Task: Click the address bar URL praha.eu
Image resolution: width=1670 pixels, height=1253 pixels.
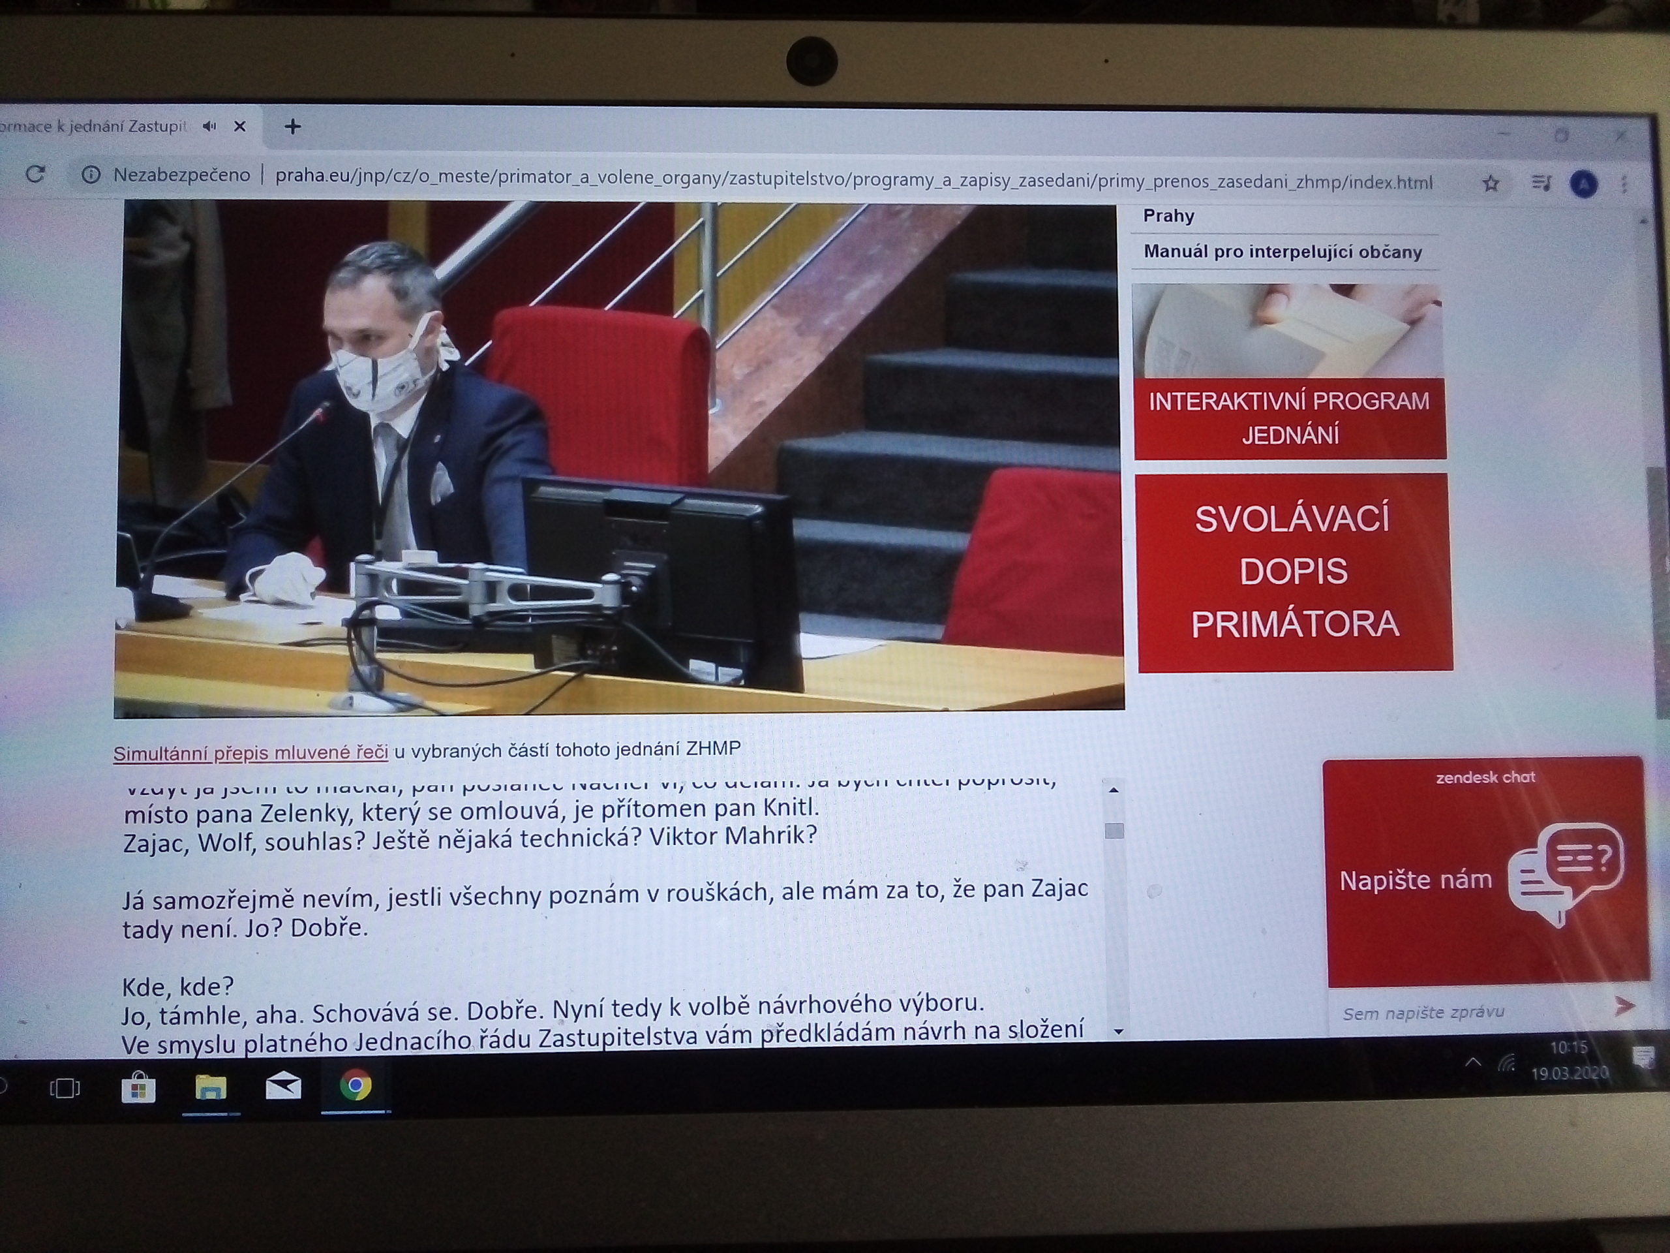Action: 853,179
